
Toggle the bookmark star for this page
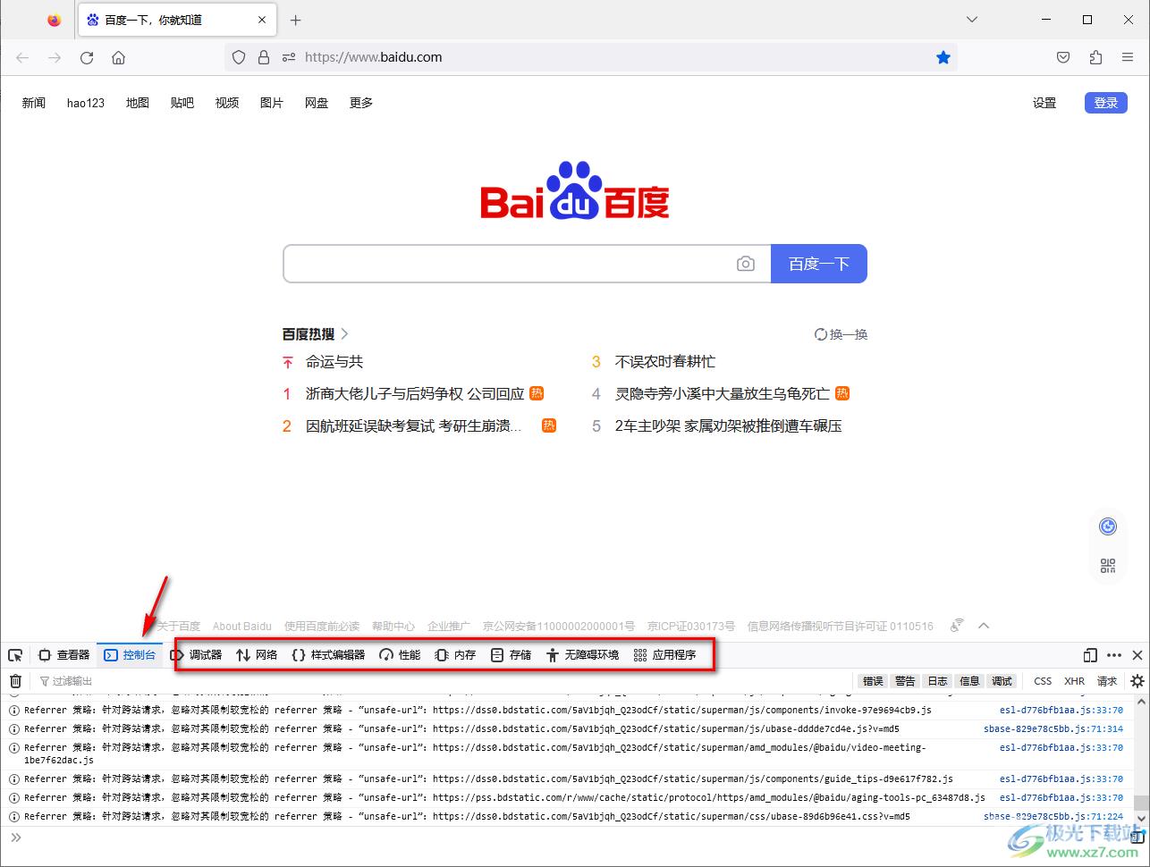pos(943,57)
